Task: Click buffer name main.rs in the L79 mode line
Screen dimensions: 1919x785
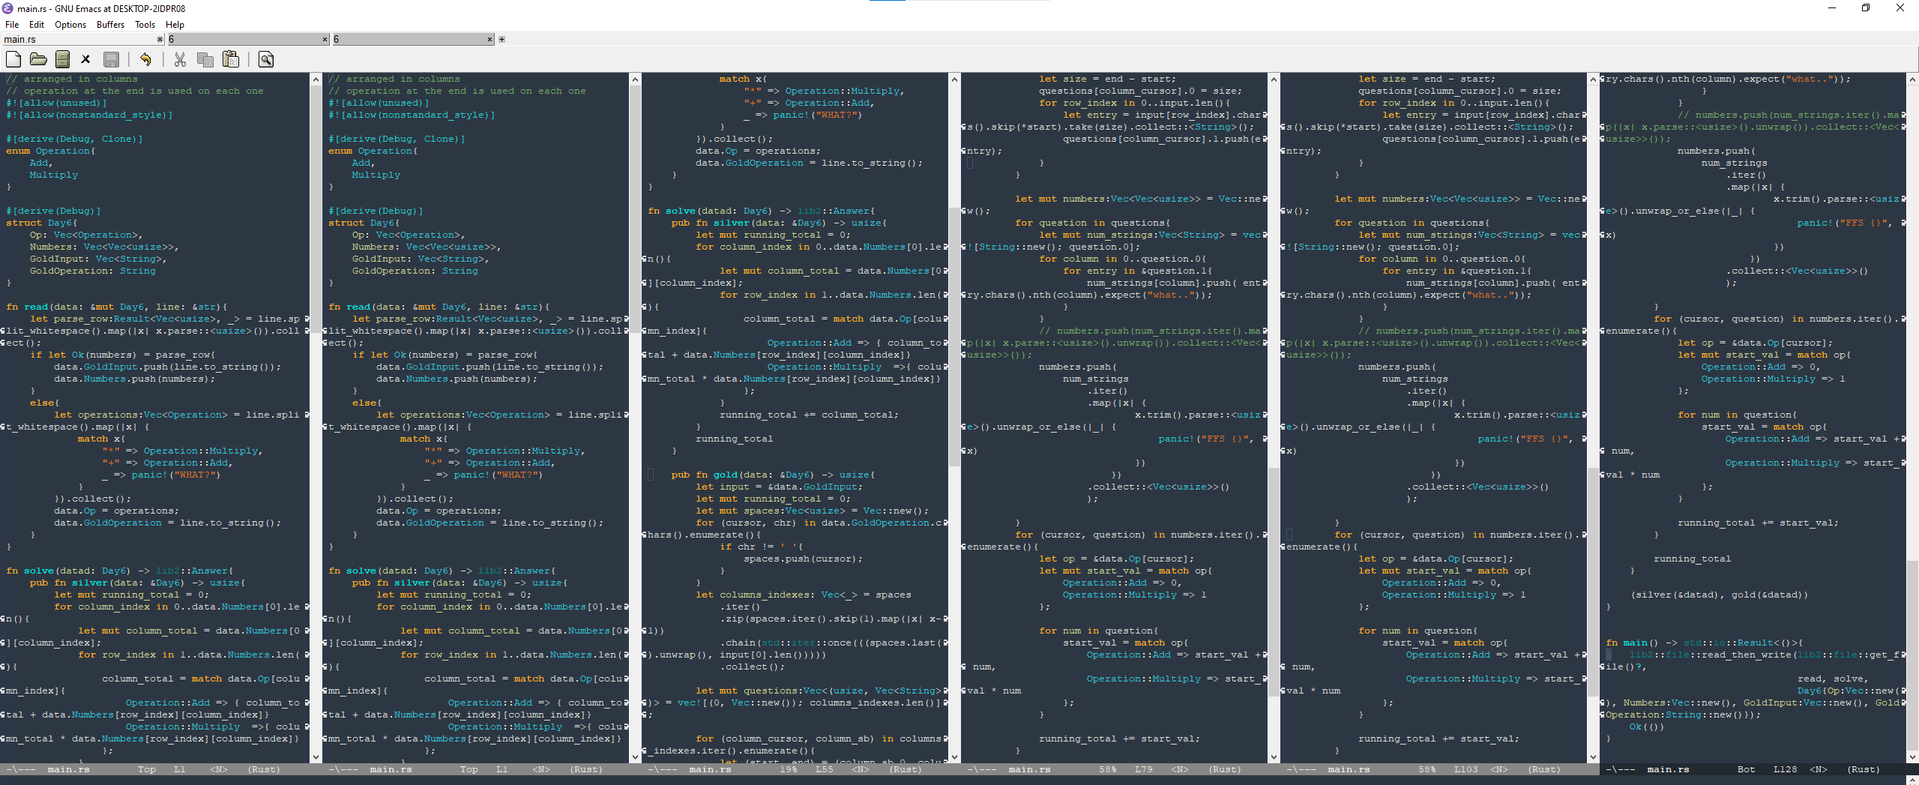Action: [x=1029, y=769]
